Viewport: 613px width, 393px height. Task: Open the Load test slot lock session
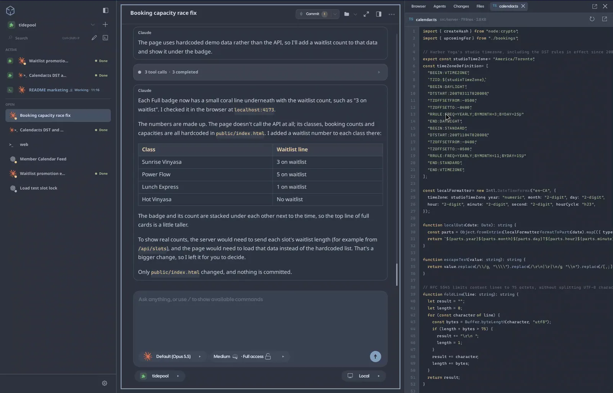tap(58, 188)
